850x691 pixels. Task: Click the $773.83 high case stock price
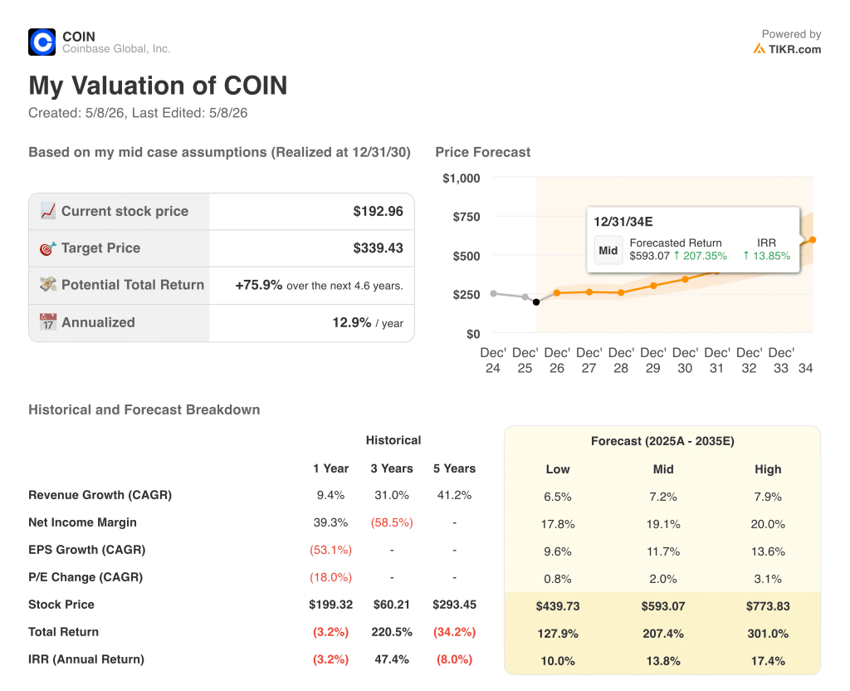point(768,605)
